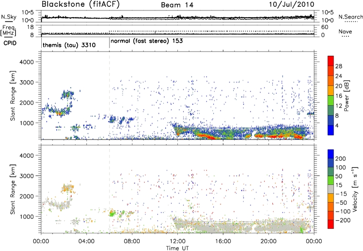The image size is (363, 251).
Task: Pick the gray ground-scatter segment of Velocity colorbar
Action: click(x=331, y=189)
